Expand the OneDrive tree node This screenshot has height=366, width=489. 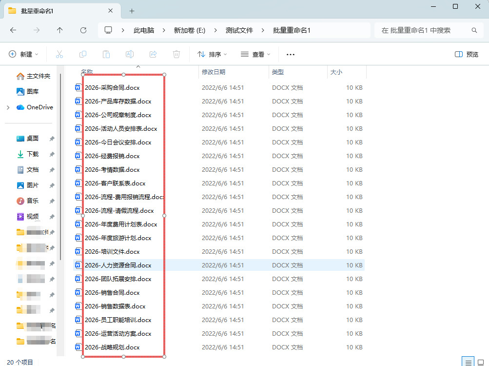coord(8,107)
